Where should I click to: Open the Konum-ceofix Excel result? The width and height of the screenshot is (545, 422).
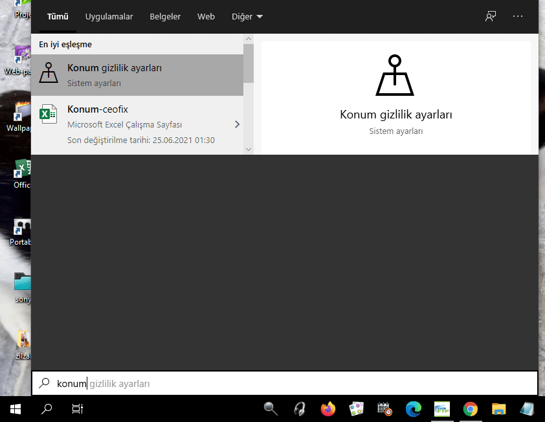tap(137, 124)
